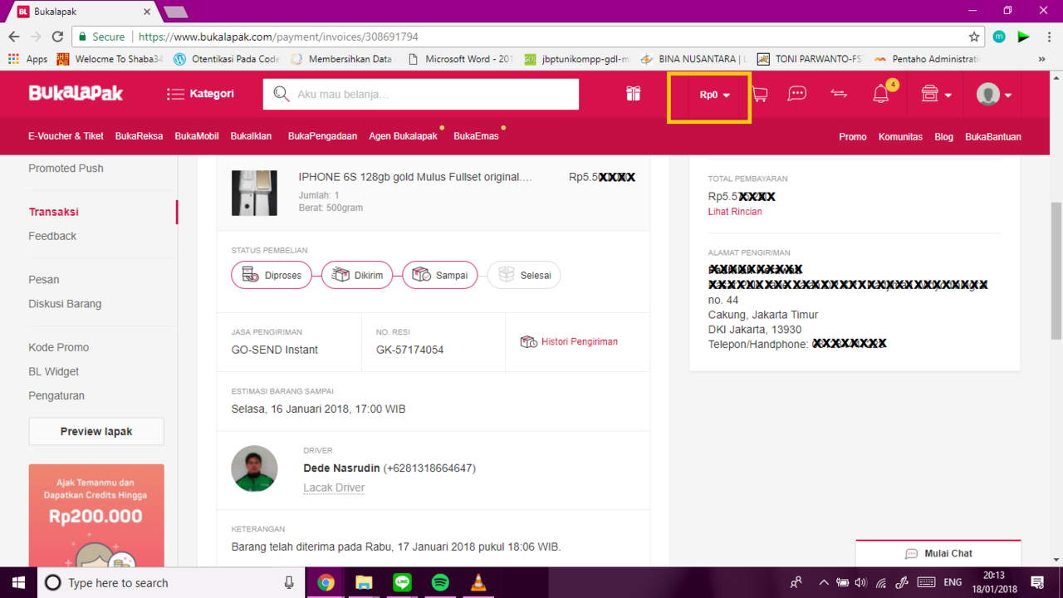Open Feedback in sidebar
The width and height of the screenshot is (1063, 598).
click(x=52, y=236)
